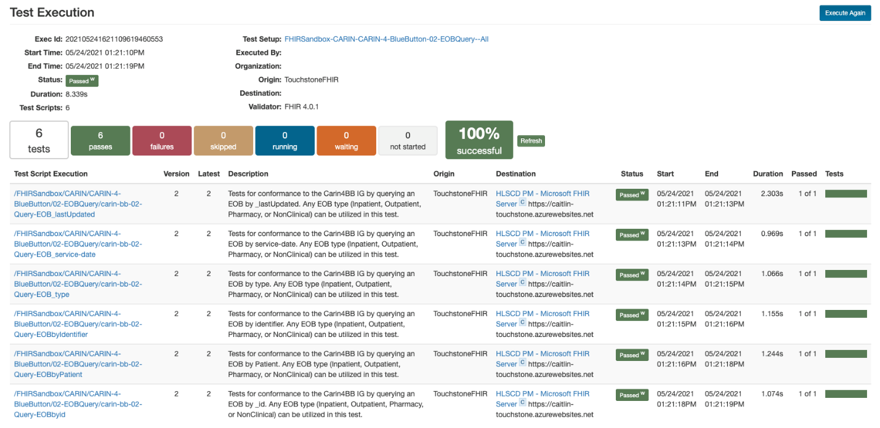Click the Execute Again button
Viewport: 880px width, 428px height.
845,12
